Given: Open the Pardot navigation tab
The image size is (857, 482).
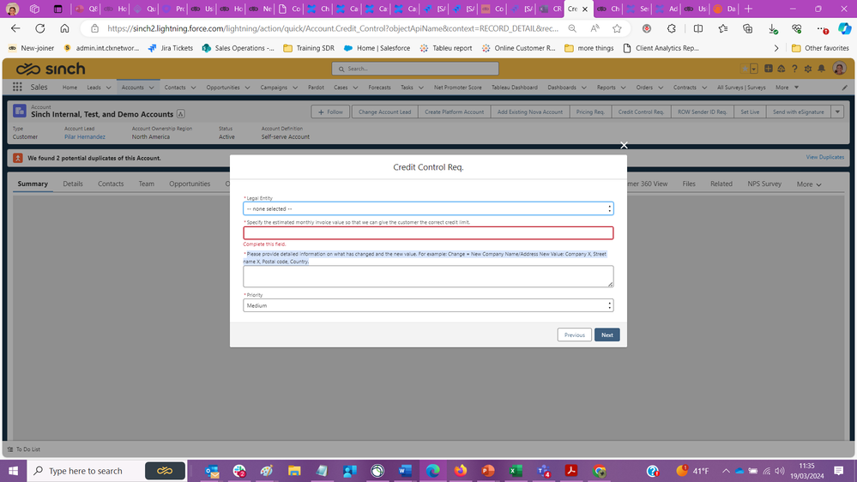Looking at the screenshot, I should [x=316, y=87].
